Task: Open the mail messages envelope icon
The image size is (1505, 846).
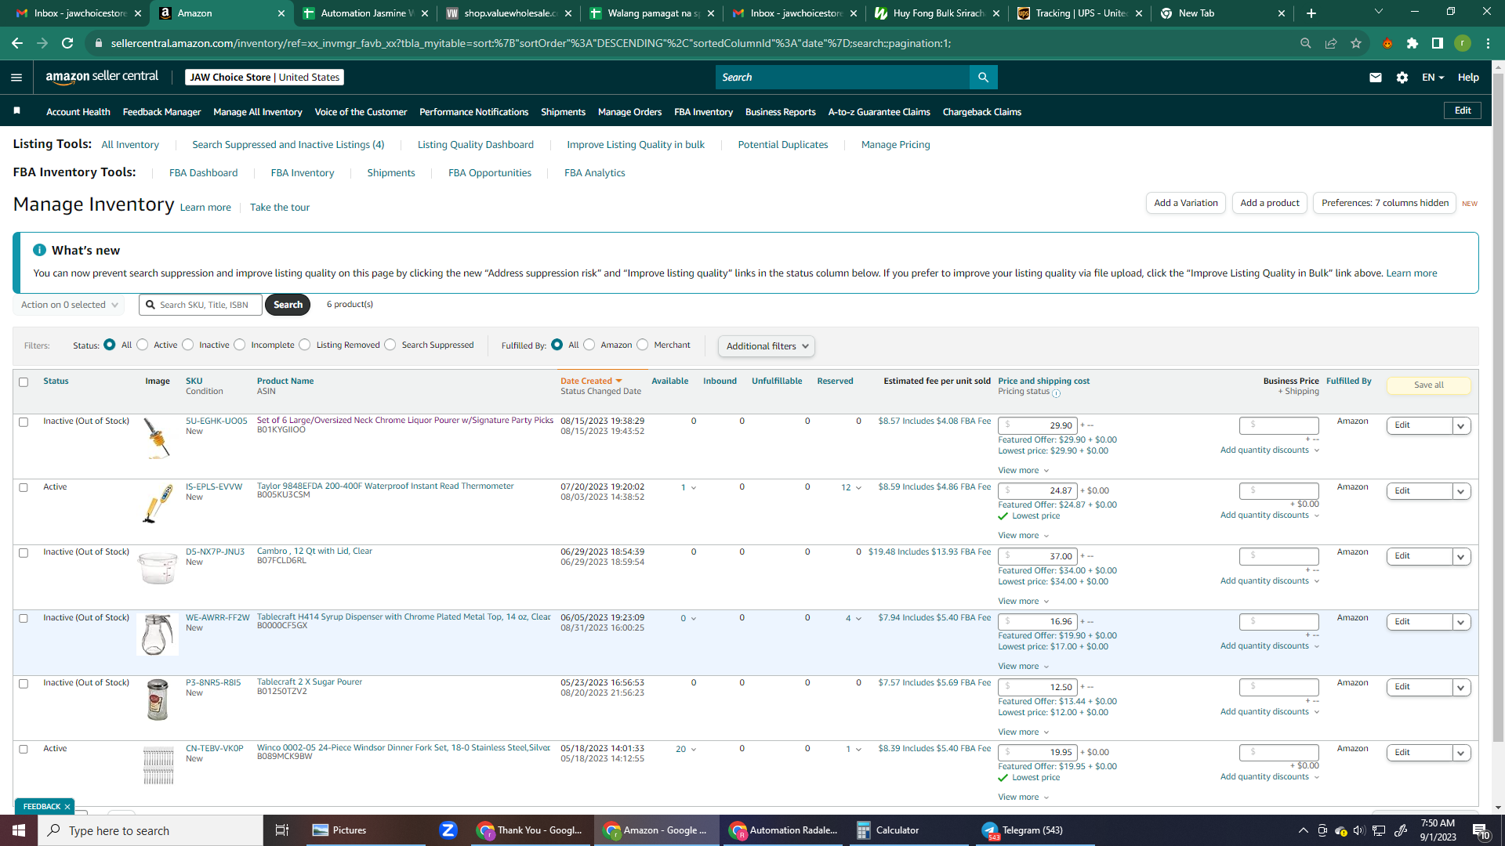Action: tap(1376, 77)
